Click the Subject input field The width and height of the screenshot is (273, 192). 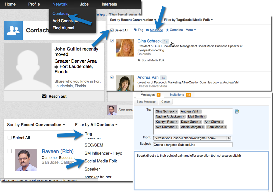193,145
